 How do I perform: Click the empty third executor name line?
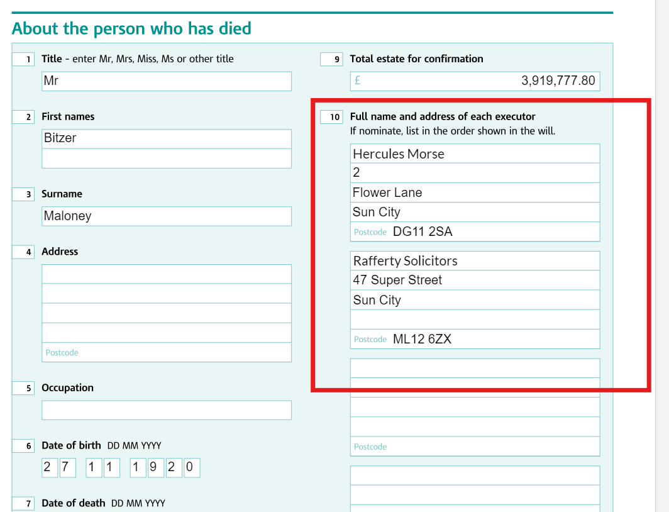click(x=475, y=368)
